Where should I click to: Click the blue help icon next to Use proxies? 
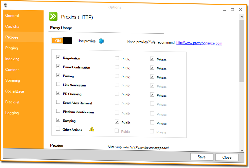(101, 41)
